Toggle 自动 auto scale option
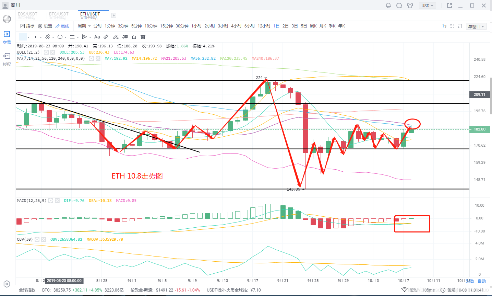Screen dimensions: 492x296 [x=482, y=281]
